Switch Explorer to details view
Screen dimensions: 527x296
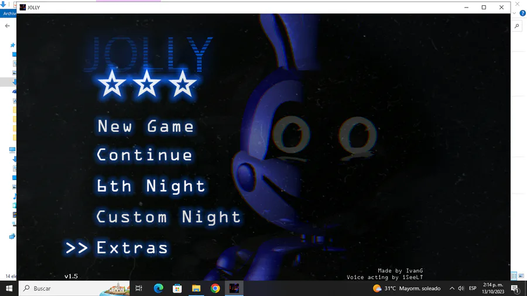514,276
